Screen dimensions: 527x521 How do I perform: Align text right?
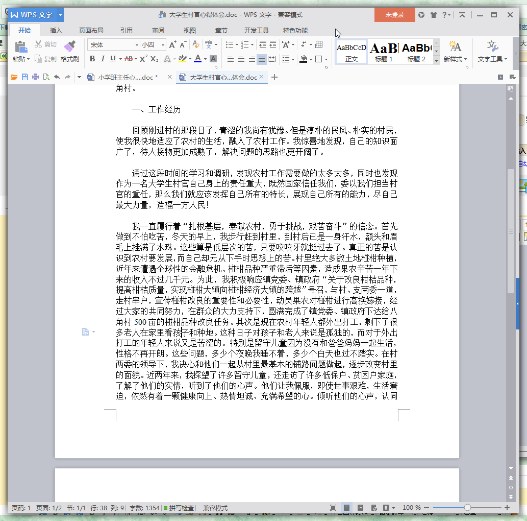coord(252,59)
